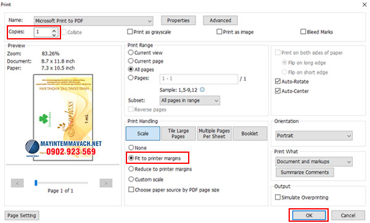The image size is (370, 223).
Task: Toggle Bleed Marks checkbox
Action: tap(303, 31)
